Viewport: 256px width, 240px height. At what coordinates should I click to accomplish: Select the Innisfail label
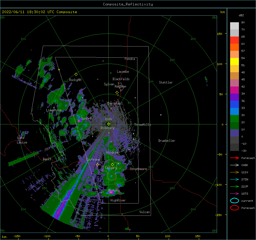115,103
